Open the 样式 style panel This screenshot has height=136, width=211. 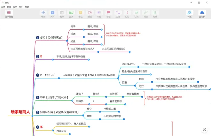coord(189,13)
